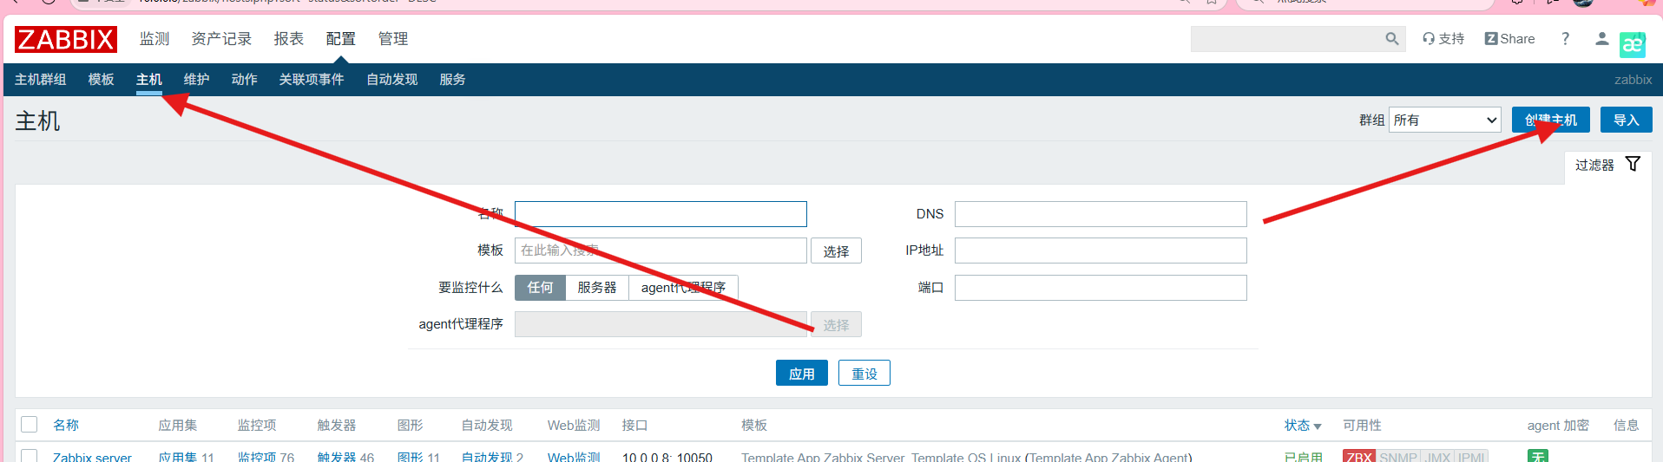Select 任何 monitoring option
1663x462 pixels.
[x=540, y=288]
